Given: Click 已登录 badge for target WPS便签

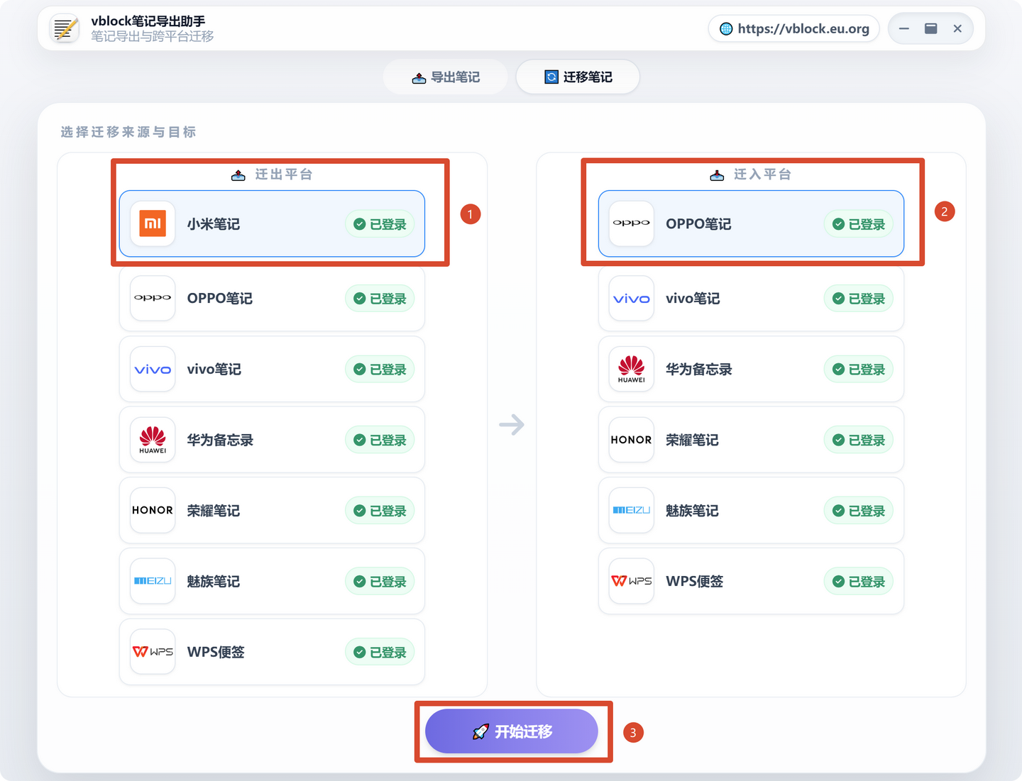Looking at the screenshot, I should 859,582.
